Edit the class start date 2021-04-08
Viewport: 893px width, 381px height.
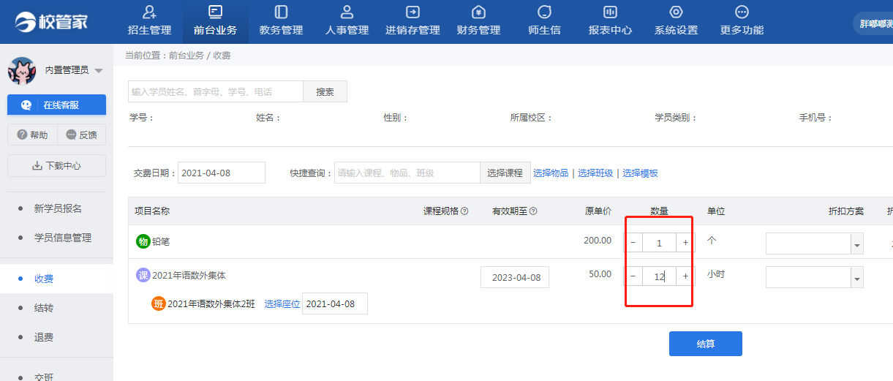click(334, 303)
